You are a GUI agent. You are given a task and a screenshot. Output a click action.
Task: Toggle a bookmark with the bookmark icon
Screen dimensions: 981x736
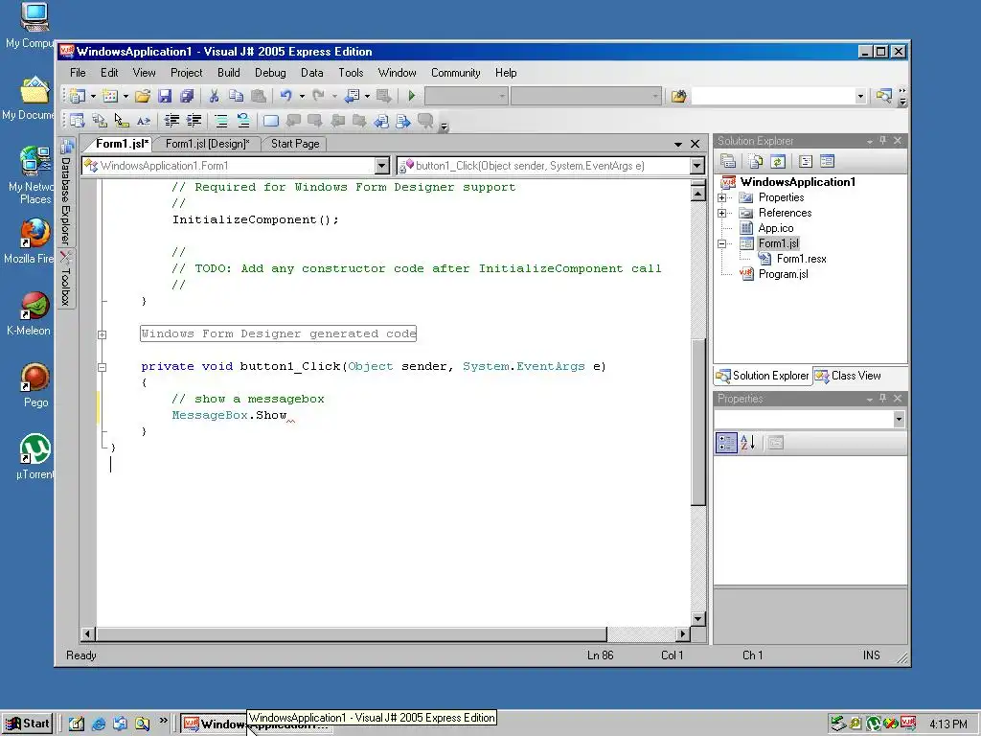pyautogui.click(x=271, y=120)
